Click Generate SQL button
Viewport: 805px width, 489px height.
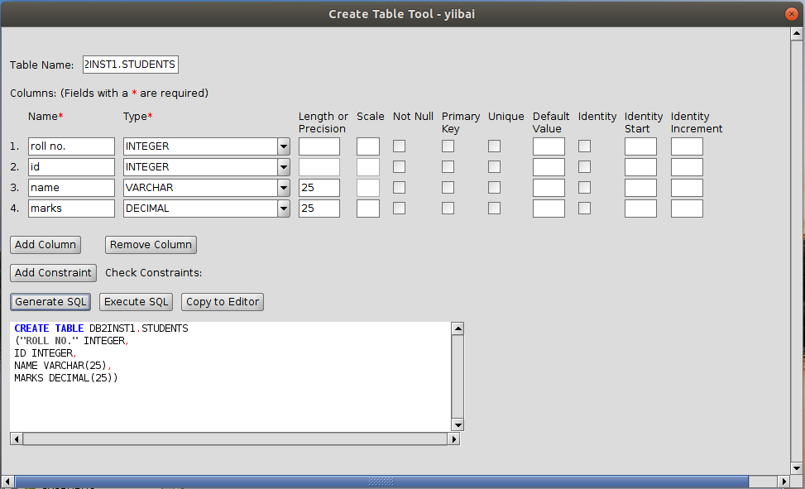click(x=50, y=302)
